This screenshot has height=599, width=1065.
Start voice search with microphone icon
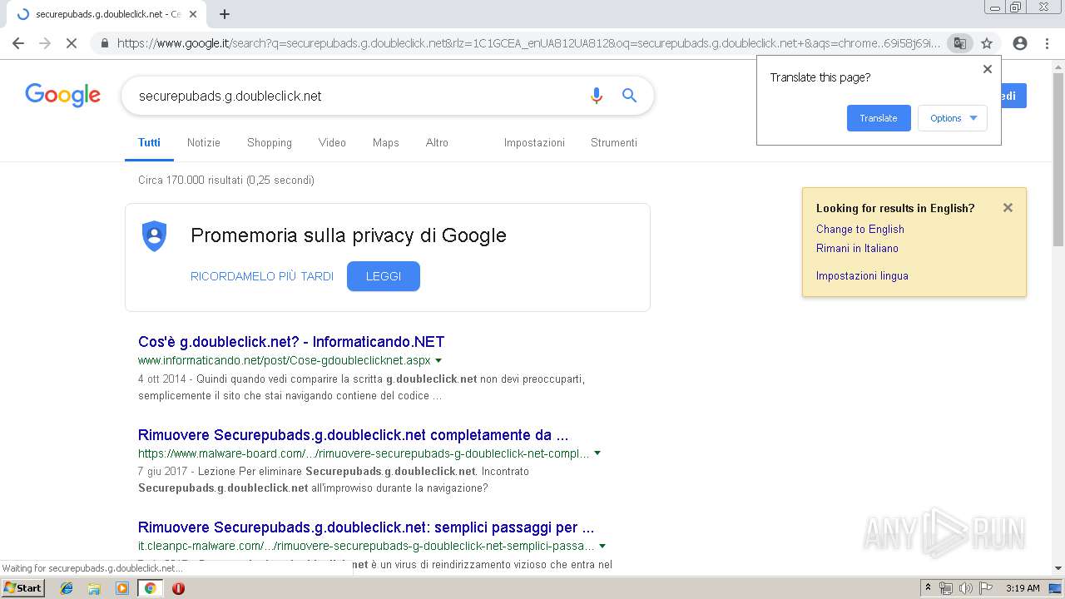click(596, 96)
